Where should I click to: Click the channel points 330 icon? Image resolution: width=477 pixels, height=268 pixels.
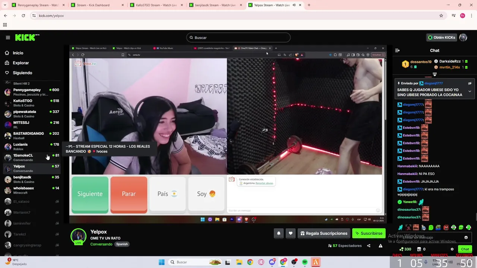[x=405, y=249]
